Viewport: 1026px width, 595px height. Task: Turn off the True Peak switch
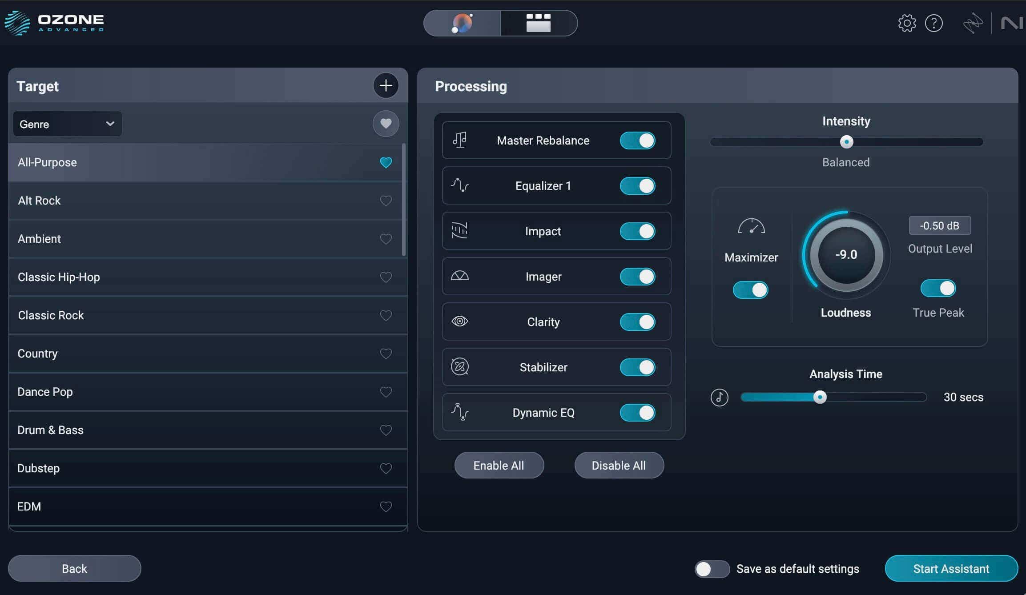click(938, 288)
